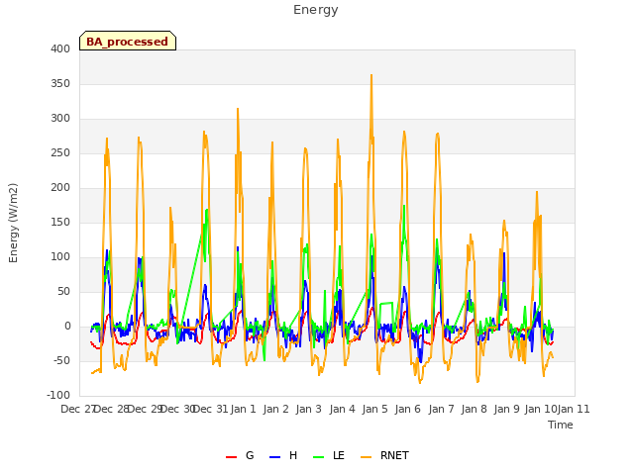Select the BA_processed label box
Viewport: 634px width, 475px height.
pos(128,41)
